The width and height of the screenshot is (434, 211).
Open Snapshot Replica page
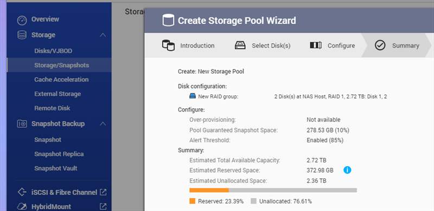coord(59,154)
